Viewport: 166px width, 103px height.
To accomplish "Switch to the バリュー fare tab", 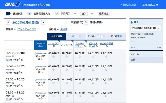I will point(76,36).
